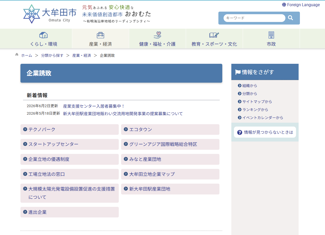The width and height of the screenshot is (325, 235).
Task: Click the flag icon beside 情報をさがす
Action: pyautogui.click(x=238, y=72)
